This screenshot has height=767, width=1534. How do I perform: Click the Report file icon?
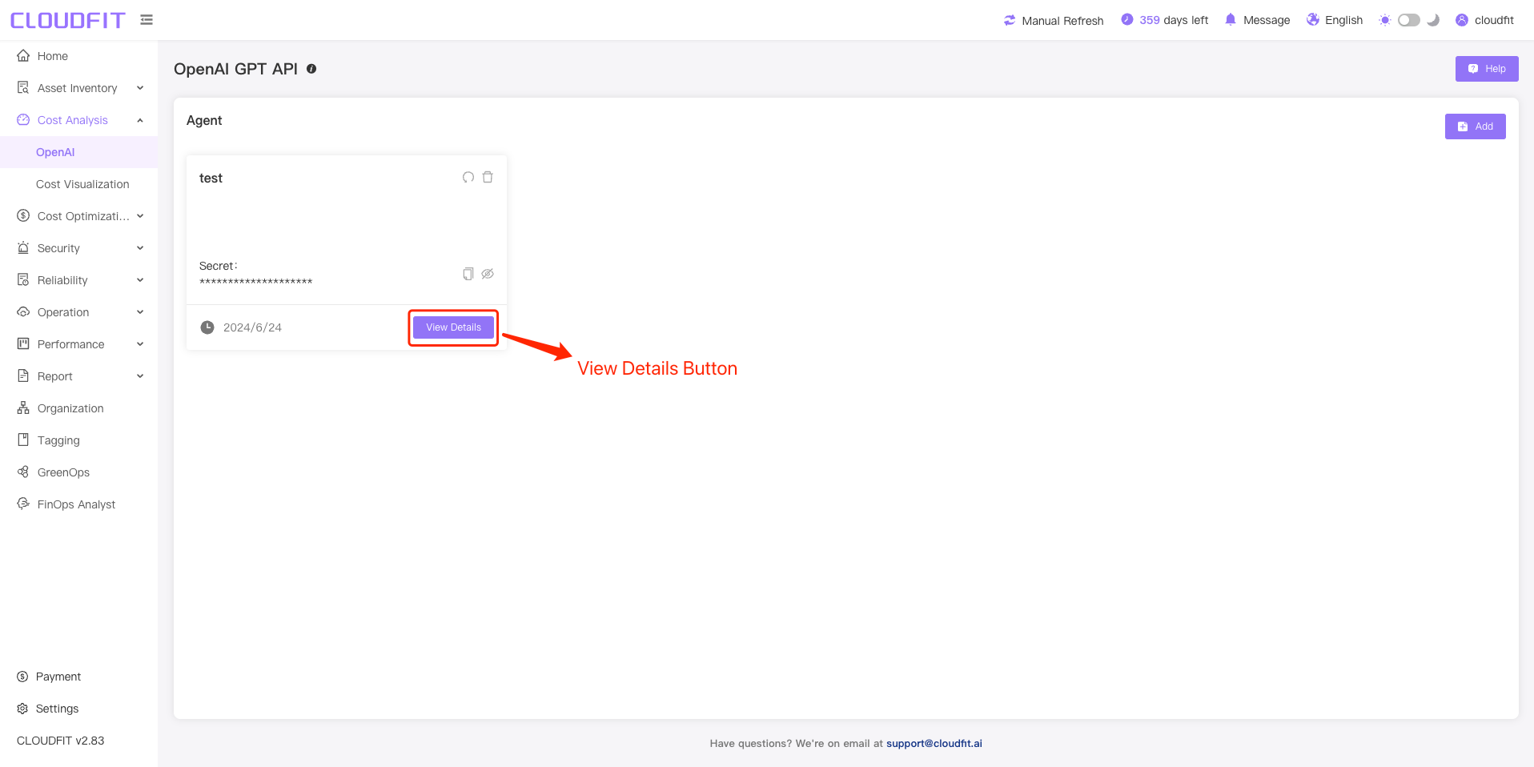pos(23,376)
